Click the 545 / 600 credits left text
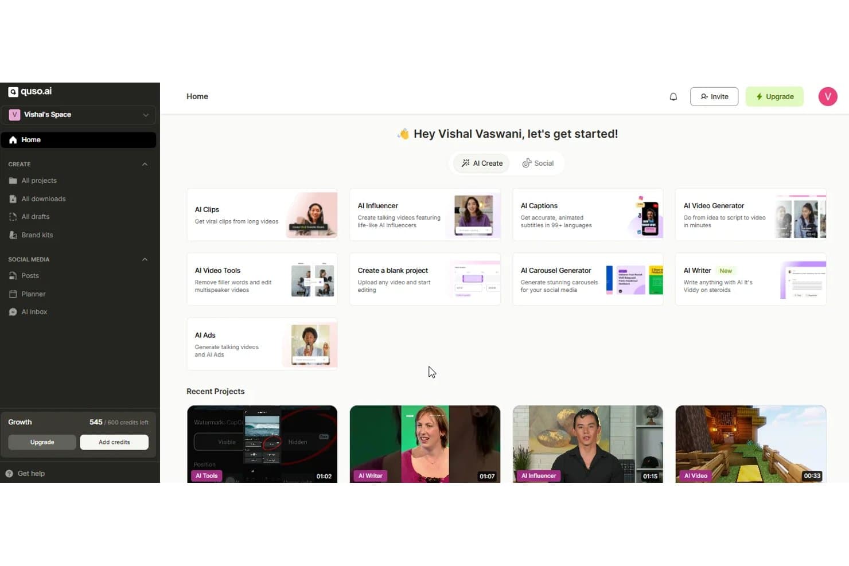Screen dimensions: 849x566 [119, 423]
